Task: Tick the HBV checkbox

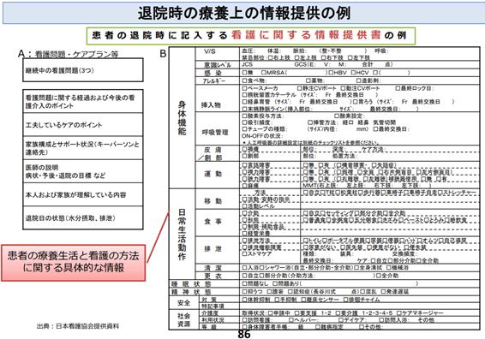Action: pyautogui.click(x=331, y=73)
